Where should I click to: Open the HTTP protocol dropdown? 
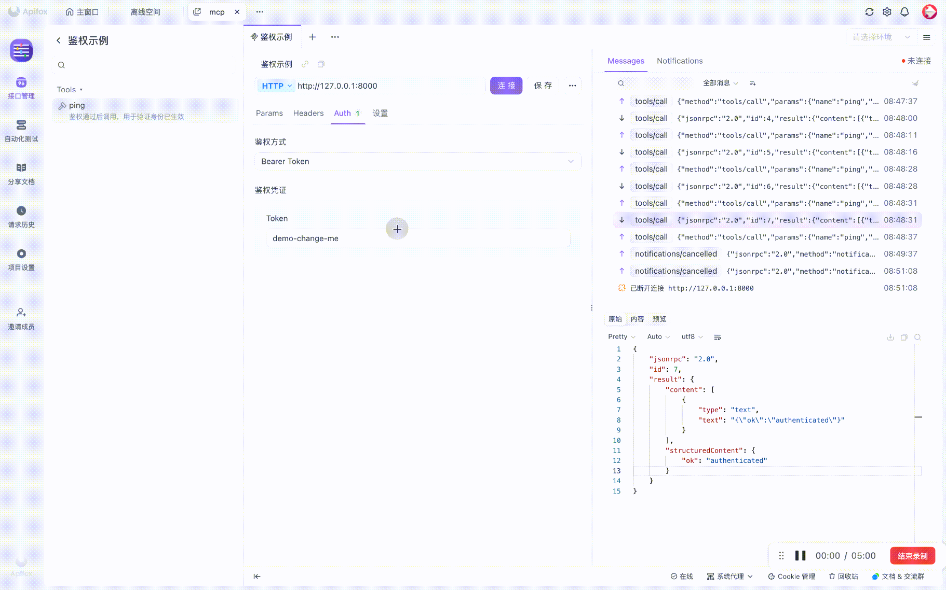(x=276, y=86)
